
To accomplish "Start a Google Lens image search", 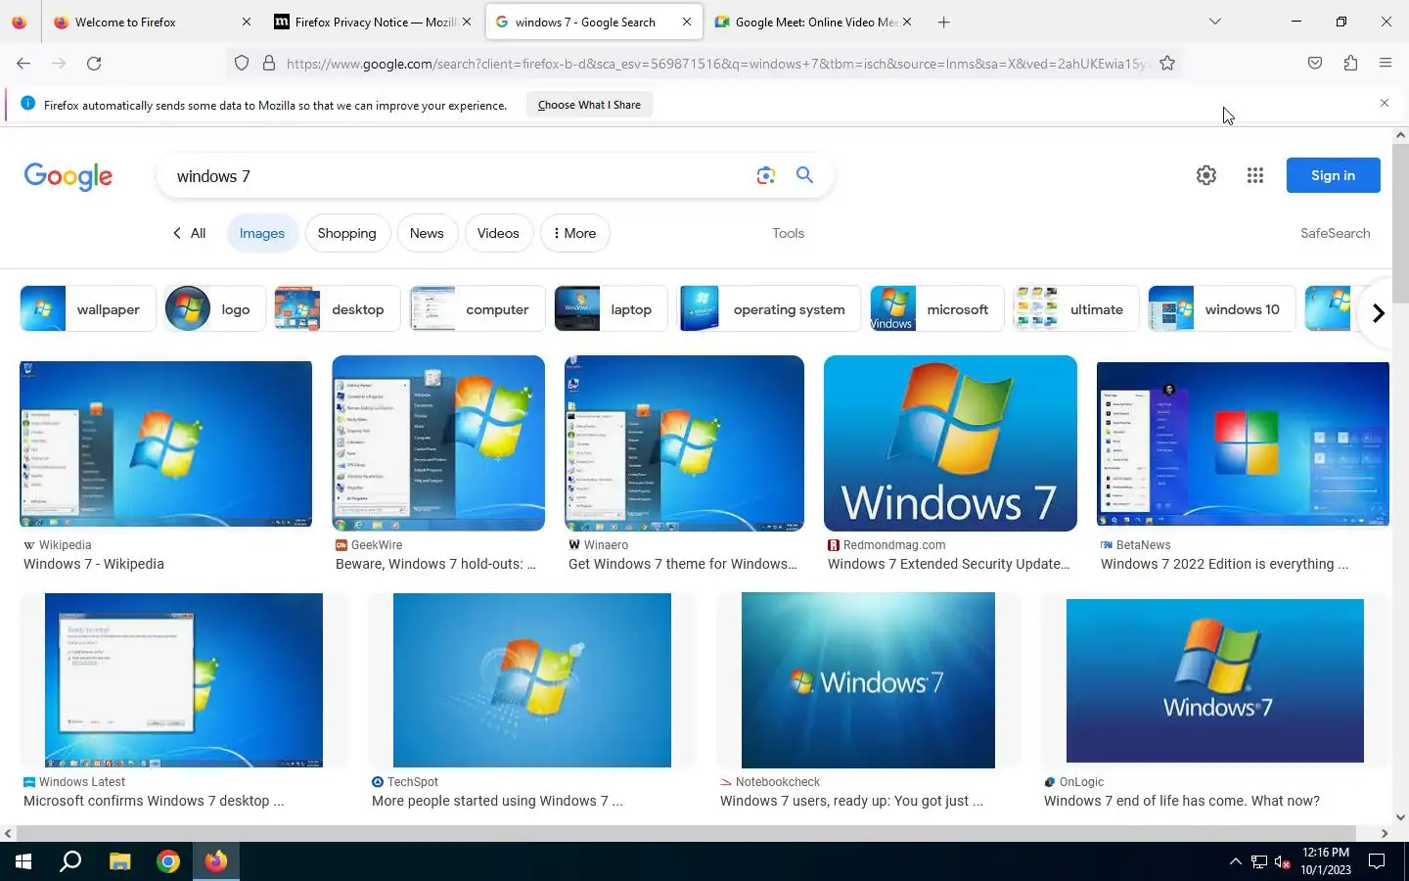I will [765, 175].
